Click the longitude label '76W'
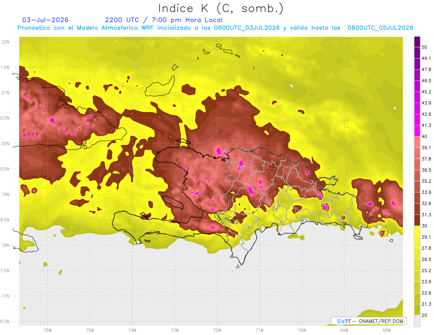 [x=47, y=330]
